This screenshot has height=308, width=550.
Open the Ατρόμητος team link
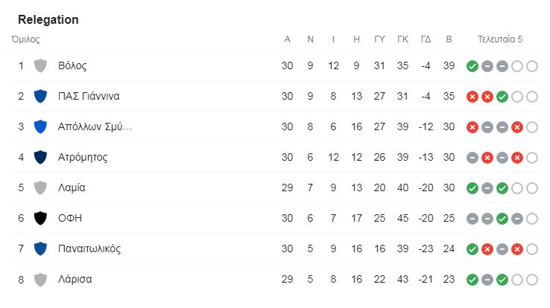click(83, 158)
